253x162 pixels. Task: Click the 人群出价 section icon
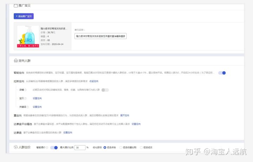coord(15,147)
